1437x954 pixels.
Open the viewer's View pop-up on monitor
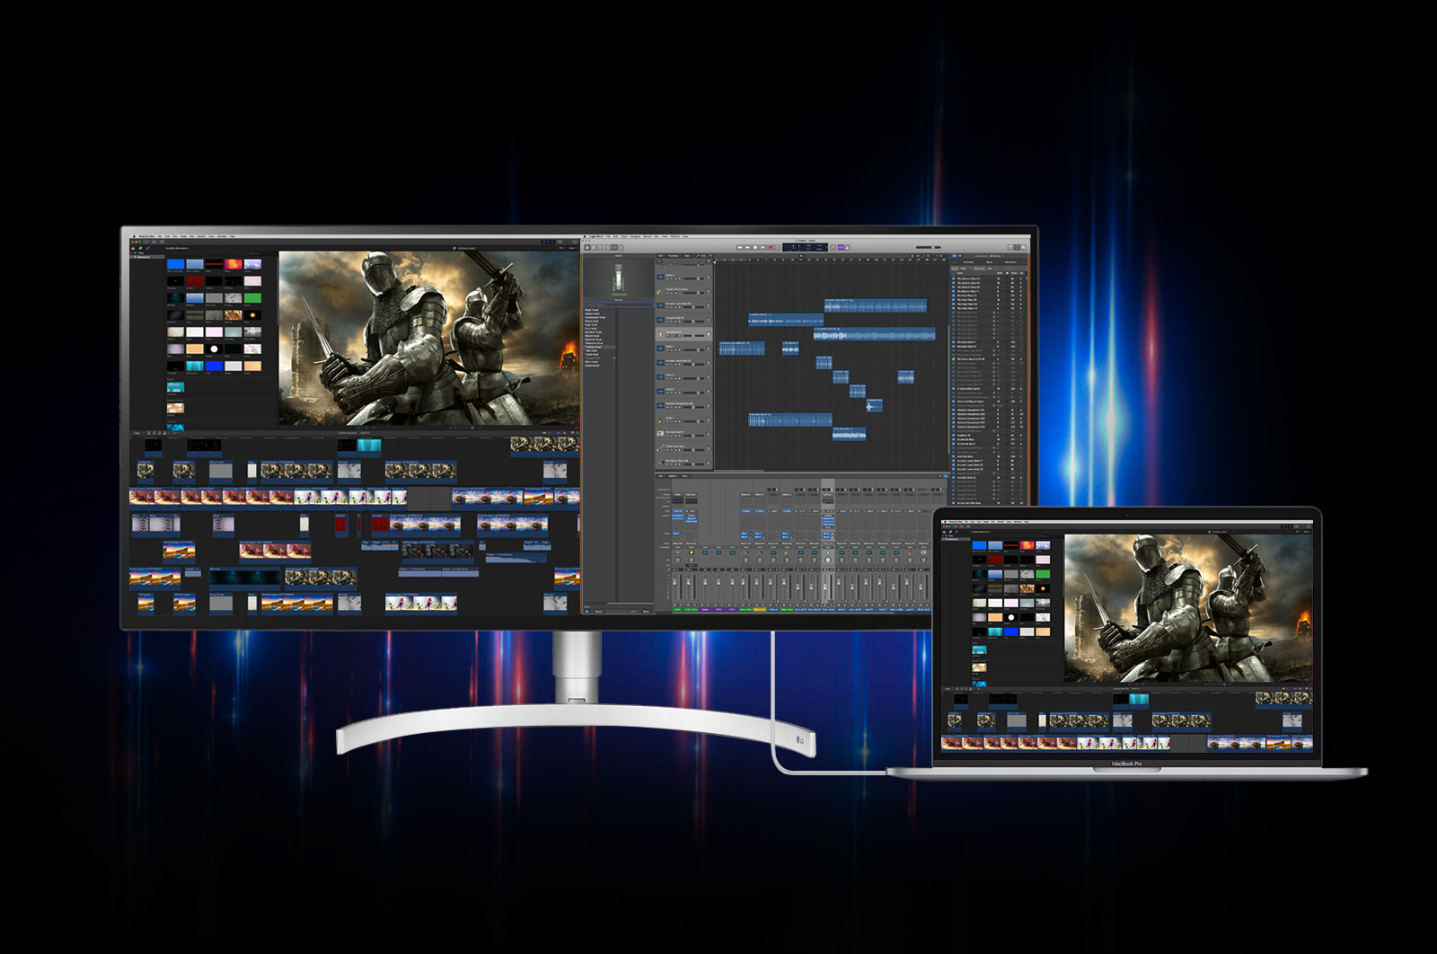[573, 248]
